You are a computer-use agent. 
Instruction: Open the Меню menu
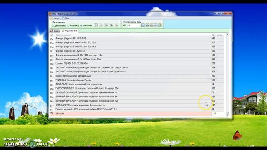(55, 18)
